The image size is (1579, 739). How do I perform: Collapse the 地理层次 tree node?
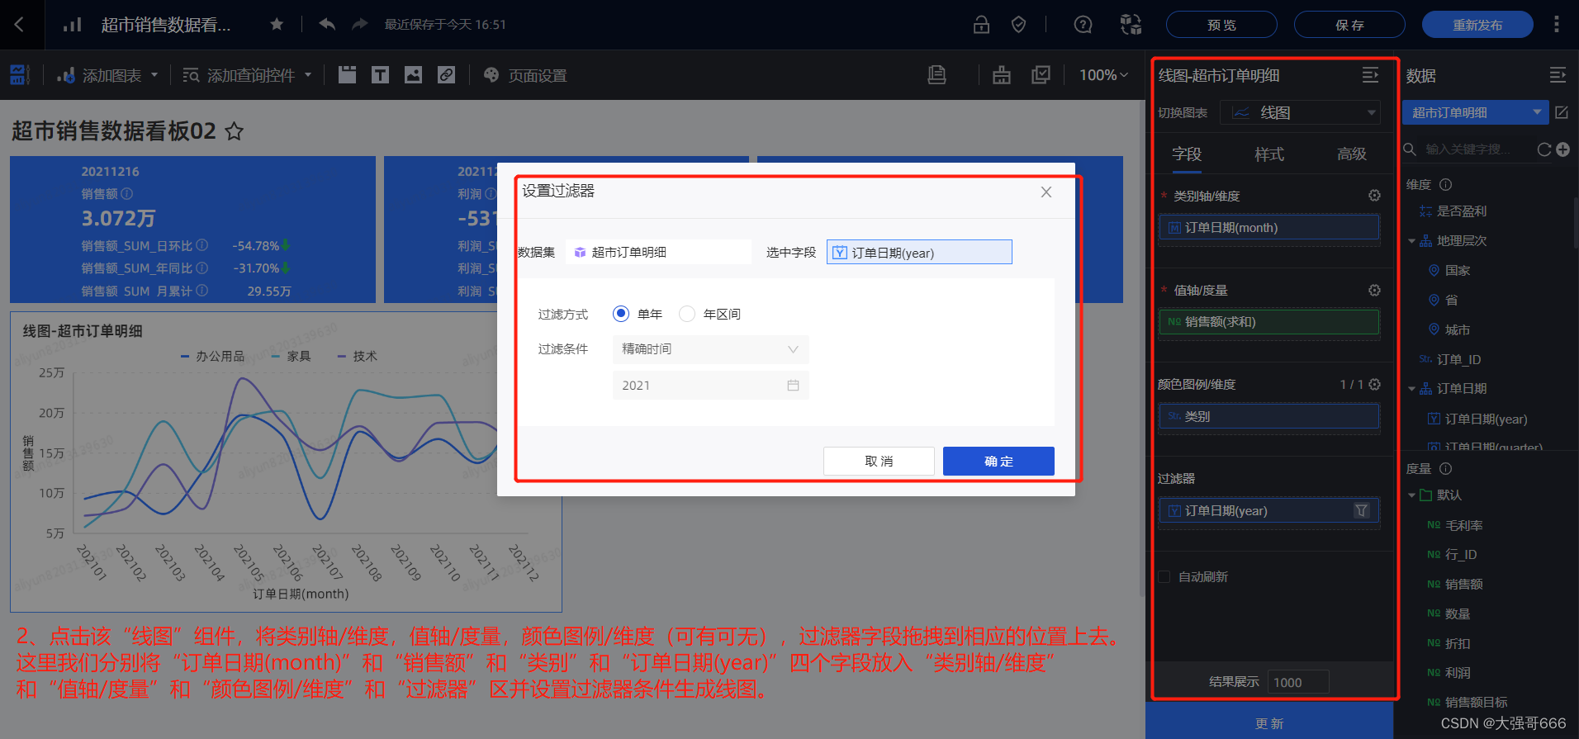coord(1411,241)
